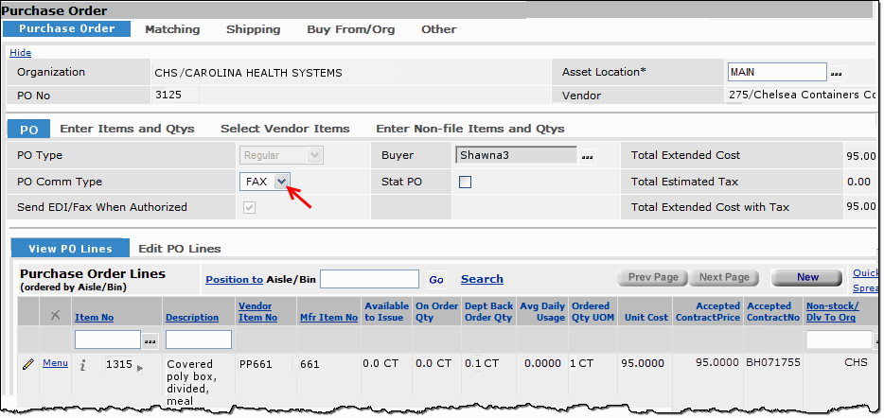884x418 pixels.
Task: Click the Go button beside Aisle/Bin field
Action: click(435, 280)
